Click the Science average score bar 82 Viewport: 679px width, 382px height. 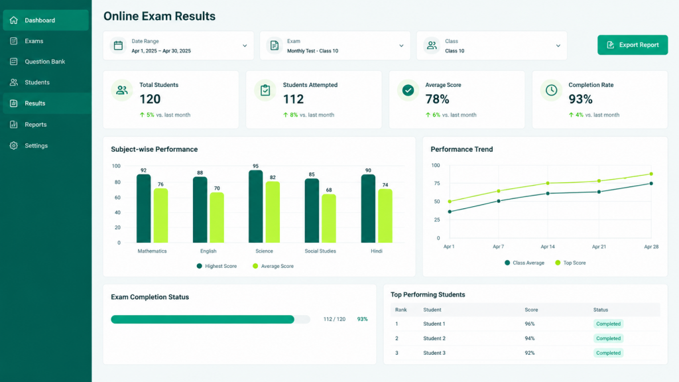click(273, 212)
